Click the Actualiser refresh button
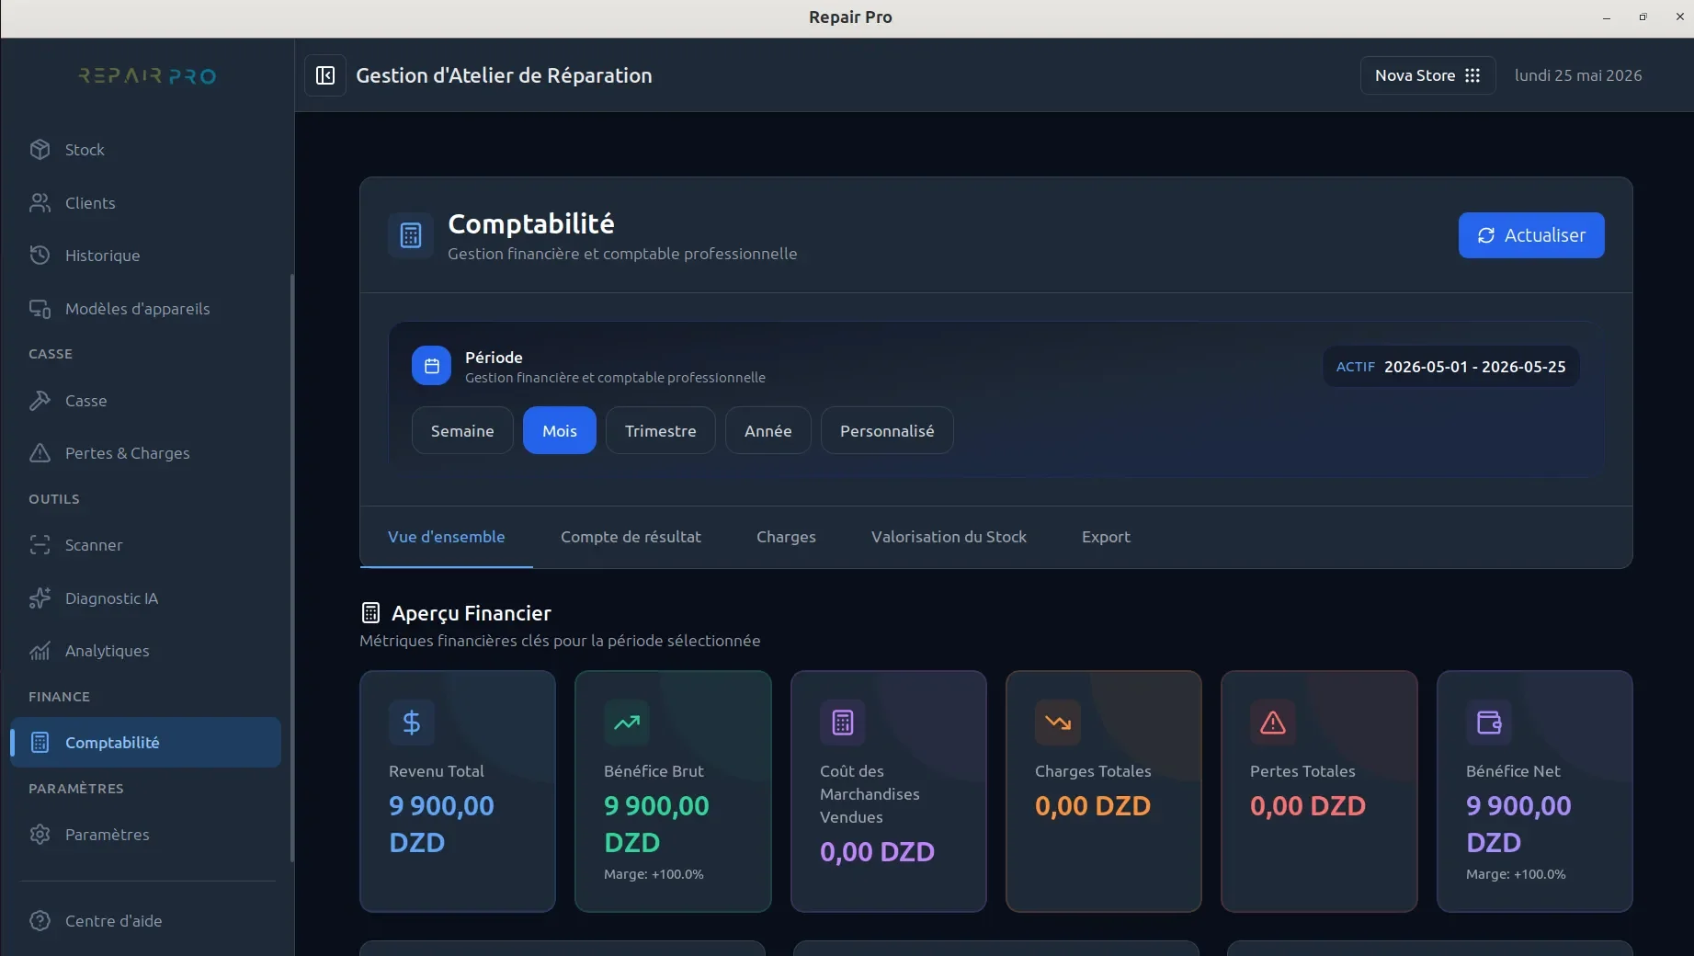Image resolution: width=1694 pixels, height=956 pixels. pyautogui.click(x=1531, y=235)
